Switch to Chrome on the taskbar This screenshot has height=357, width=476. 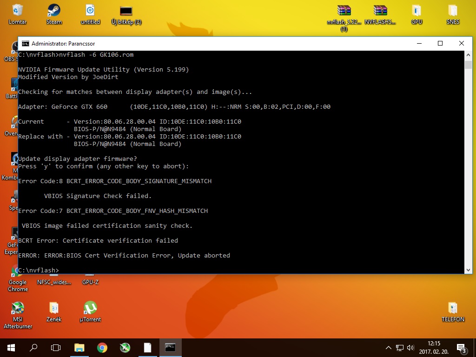point(102,348)
